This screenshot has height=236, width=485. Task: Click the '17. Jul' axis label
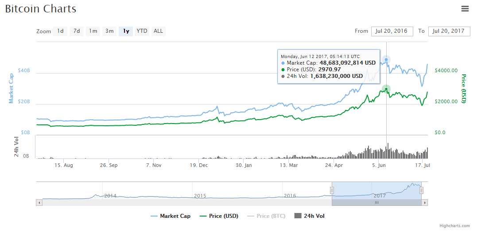pos(423,166)
